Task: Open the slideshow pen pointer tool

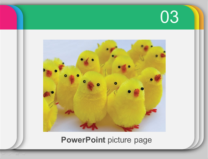Action: (10, 154)
